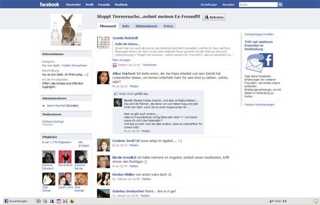Open admin Jasmin Reichelt's profile link
The image size is (320, 205).
click(x=56, y=105)
